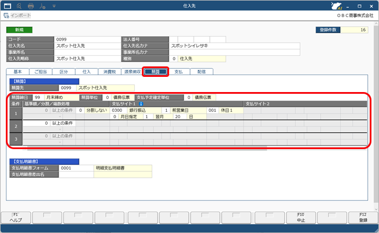Click holiday calendar code 001
This screenshot has width=379, height=233.
pyautogui.click(x=213, y=110)
